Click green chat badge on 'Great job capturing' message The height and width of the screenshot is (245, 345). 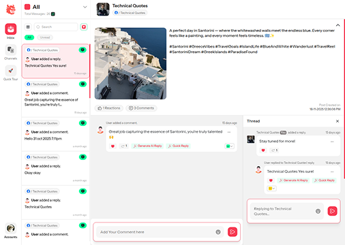(x=82, y=84)
